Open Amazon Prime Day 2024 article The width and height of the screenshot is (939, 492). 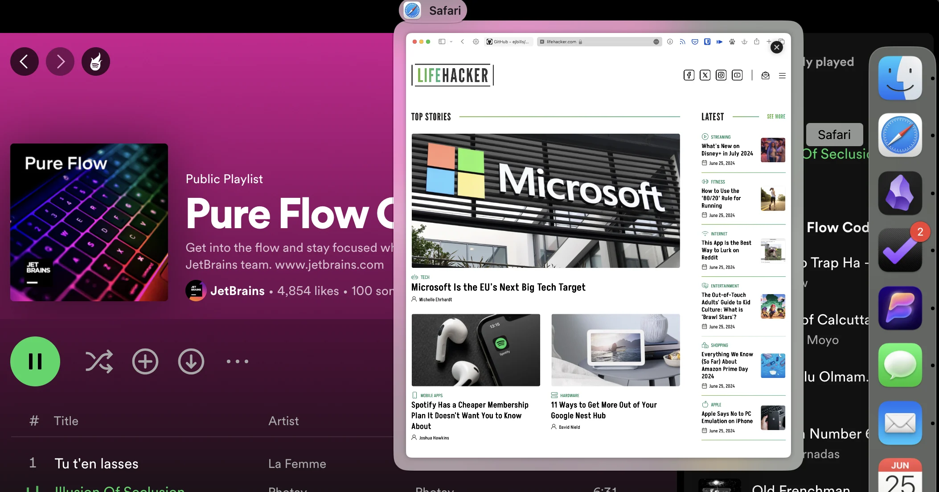pos(727,365)
